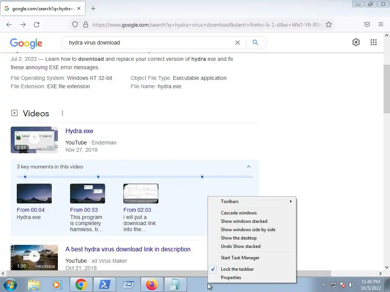Screen dimensions: 390x292
Task: Open the clock showing 11:40 PM
Action: [371, 285]
